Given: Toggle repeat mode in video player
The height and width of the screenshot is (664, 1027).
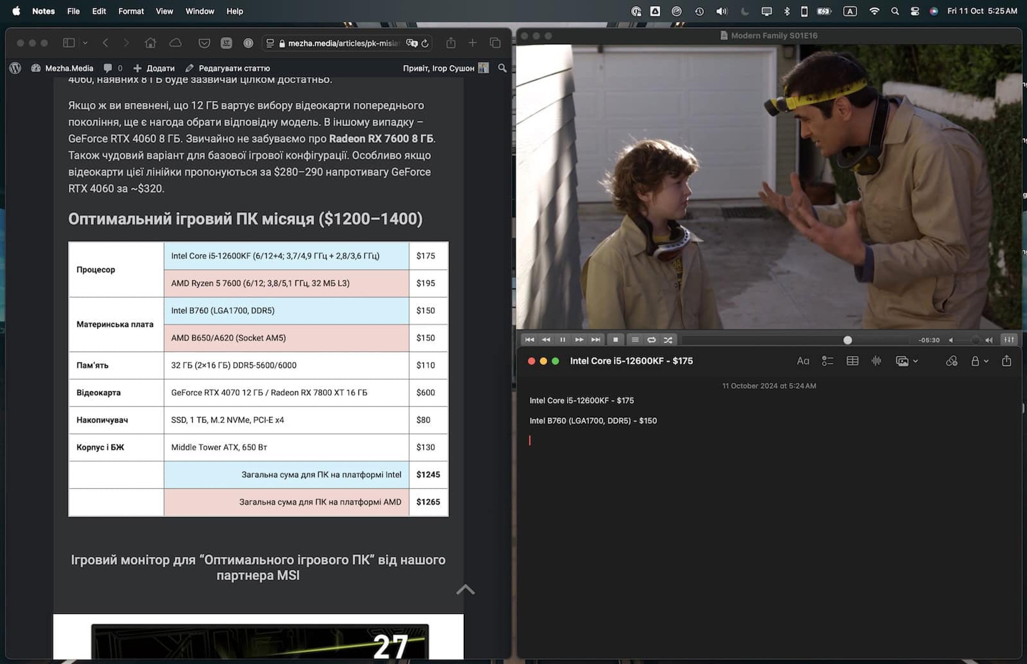Looking at the screenshot, I should pos(652,340).
